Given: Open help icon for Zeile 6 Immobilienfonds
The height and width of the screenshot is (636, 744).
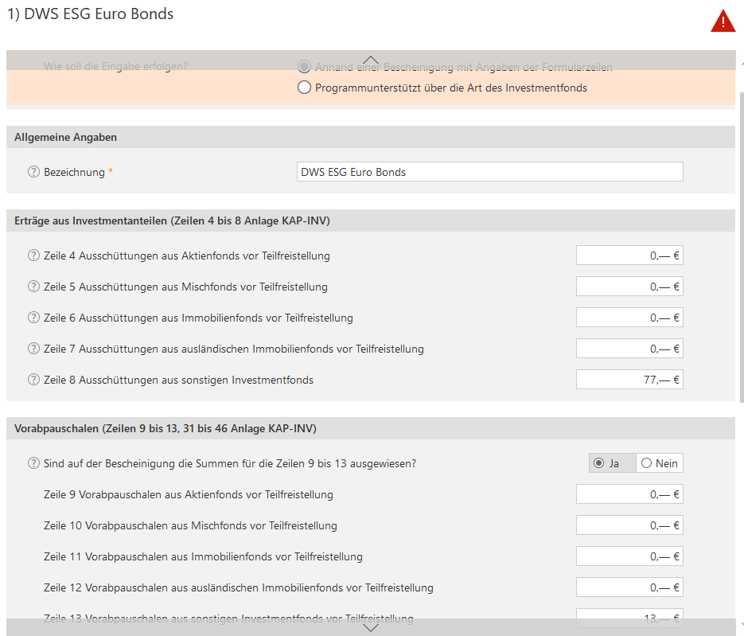Looking at the screenshot, I should [33, 318].
